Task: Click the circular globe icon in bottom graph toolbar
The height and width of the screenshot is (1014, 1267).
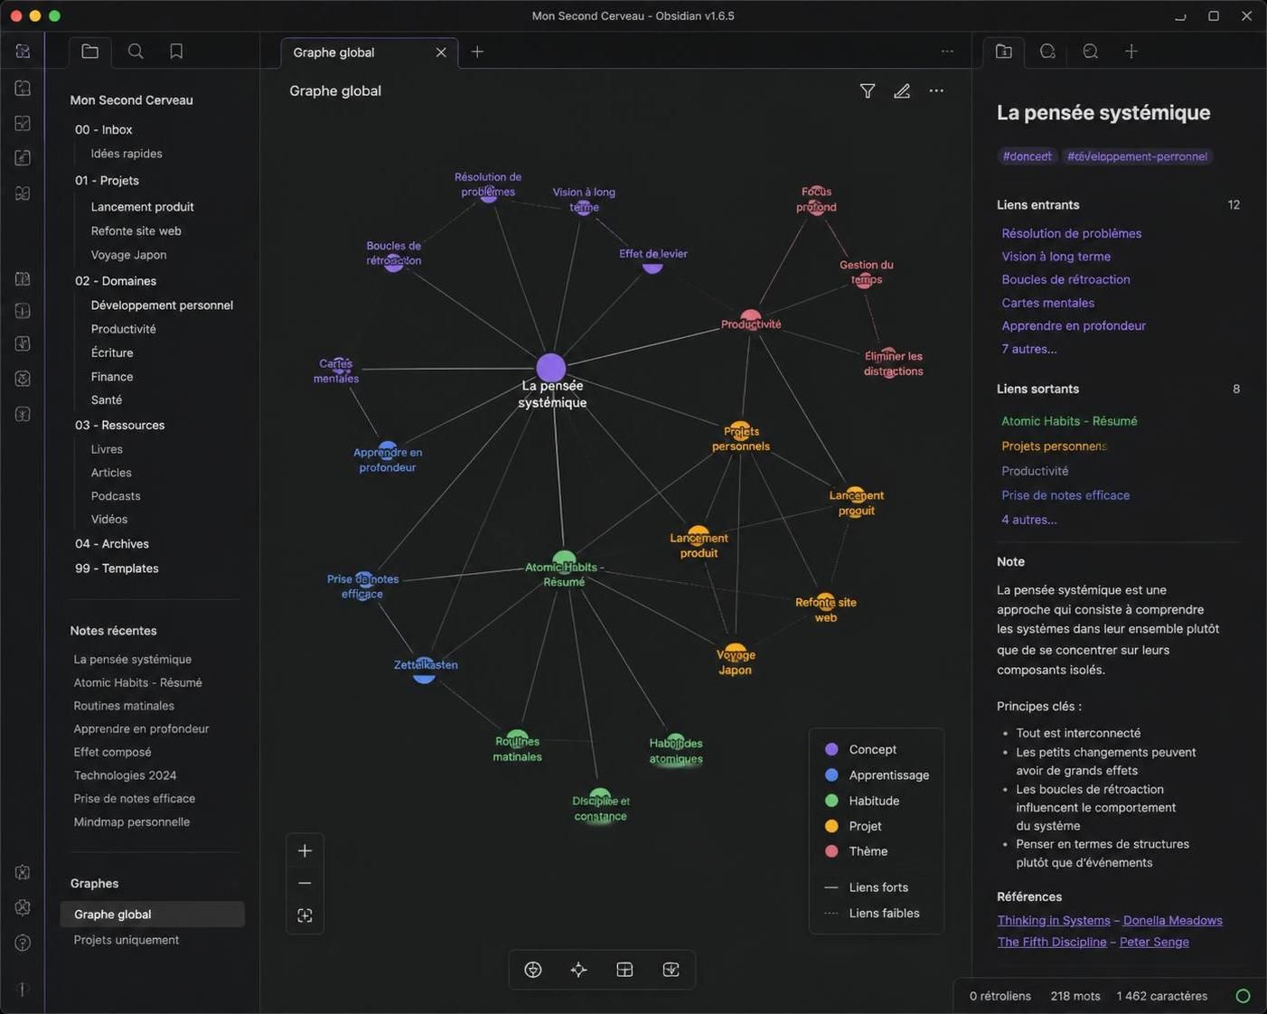Action: pyautogui.click(x=533, y=970)
